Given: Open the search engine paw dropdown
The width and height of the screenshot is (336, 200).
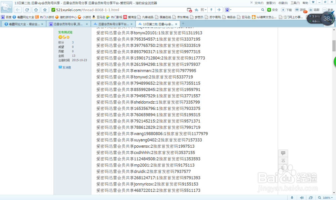Looking at the screenshot, I should 228,10.
